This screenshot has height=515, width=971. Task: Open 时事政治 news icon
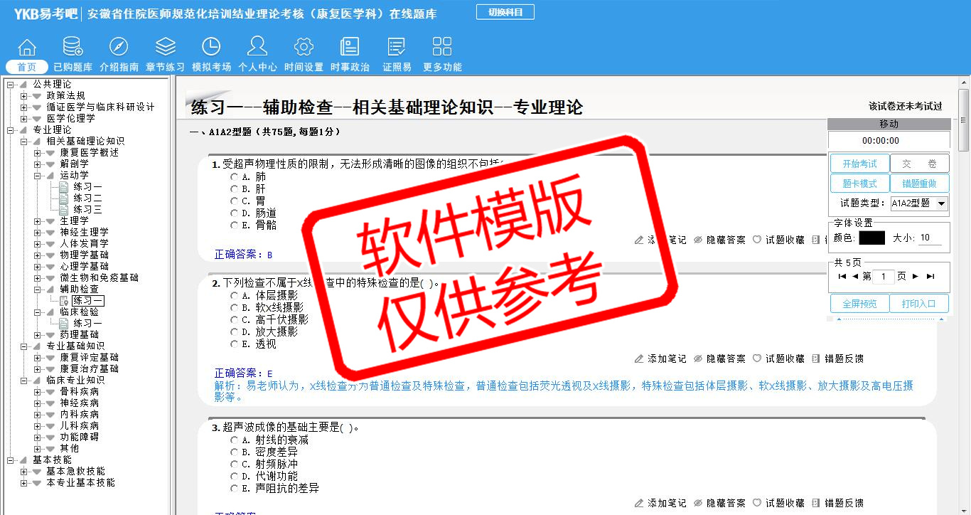pyautogui.click(x=350, y=48)
